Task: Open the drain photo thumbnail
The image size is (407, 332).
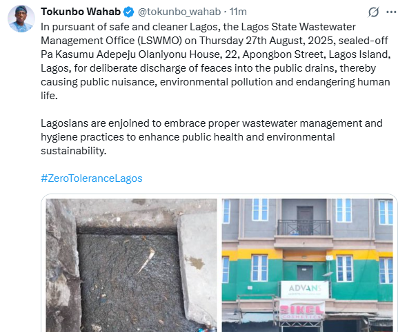Action: [x=131, y=265]
